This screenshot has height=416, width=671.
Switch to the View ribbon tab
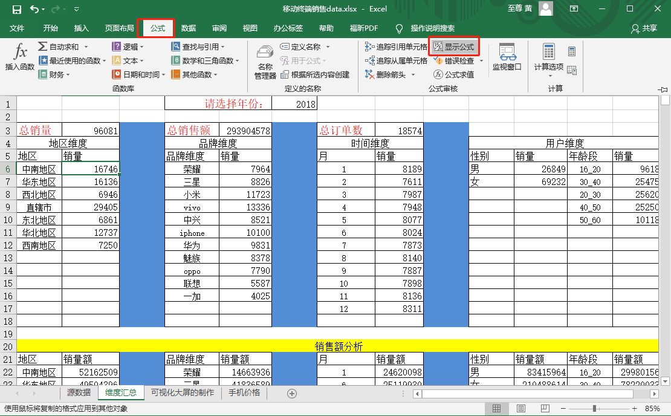(x=250, y=28)
